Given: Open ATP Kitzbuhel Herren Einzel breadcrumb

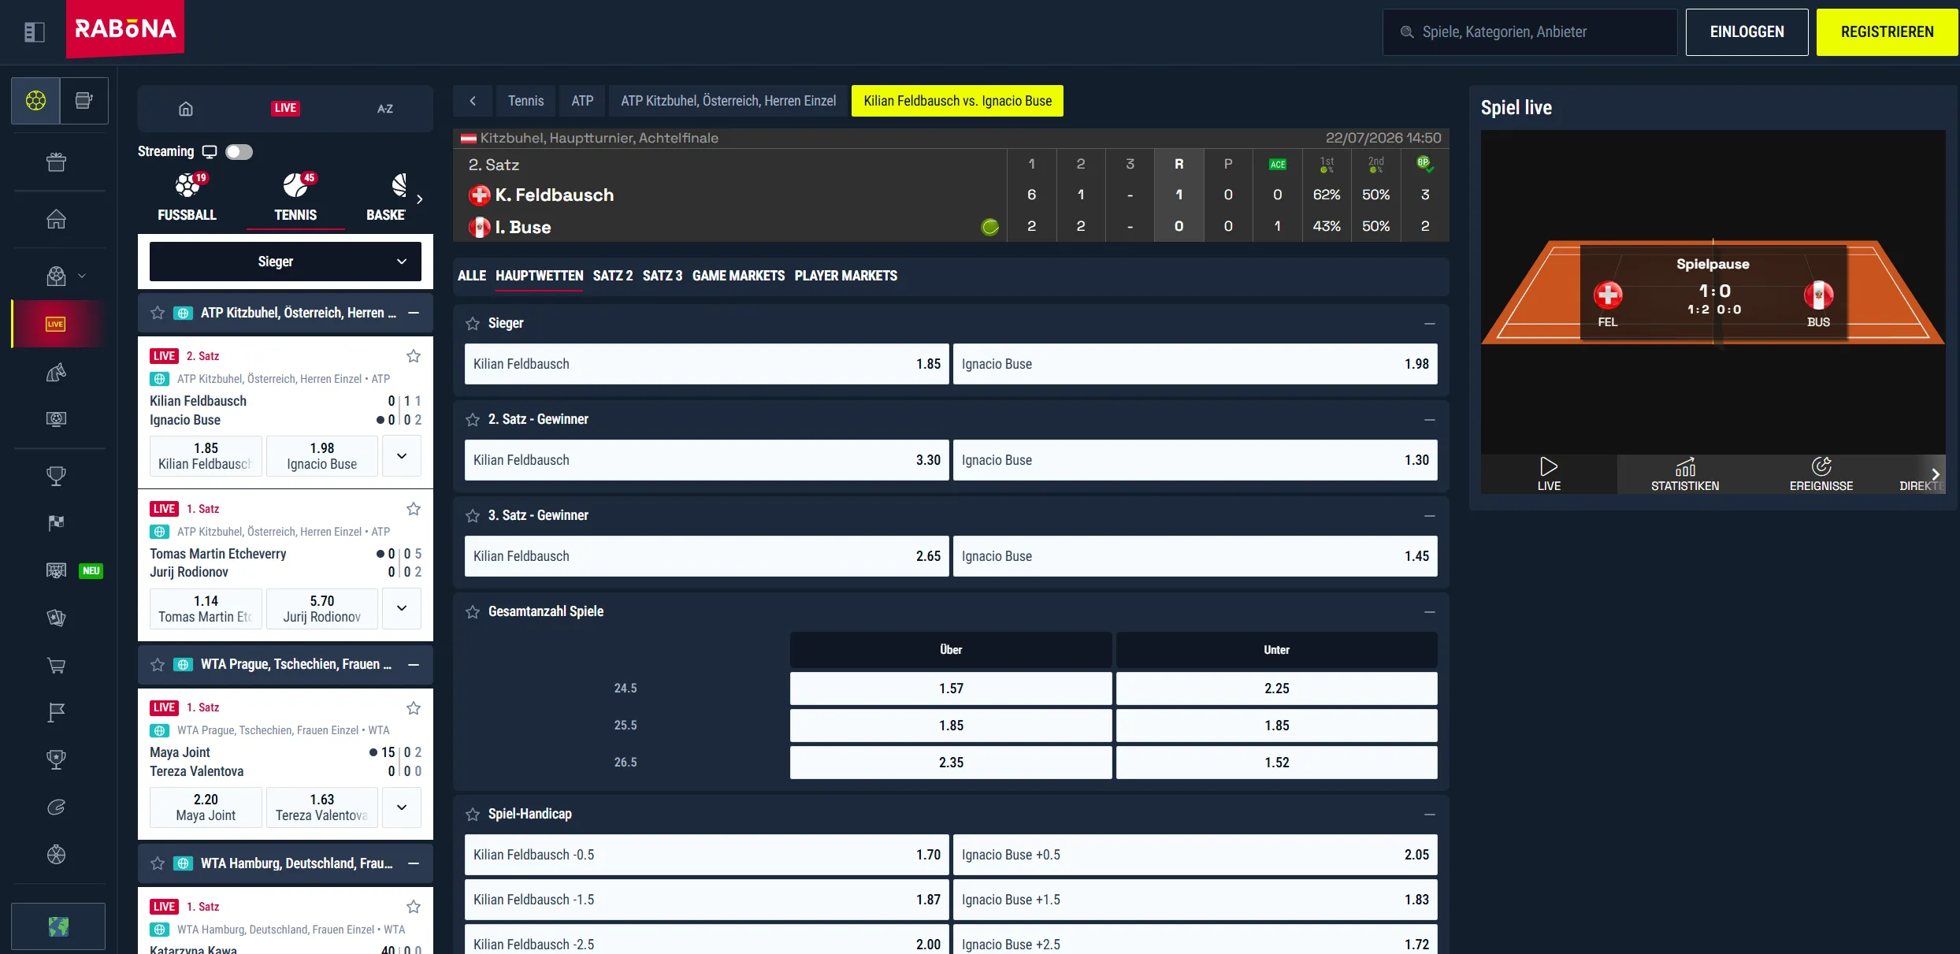Looking at the screenshot, I should tap(728, 101).
